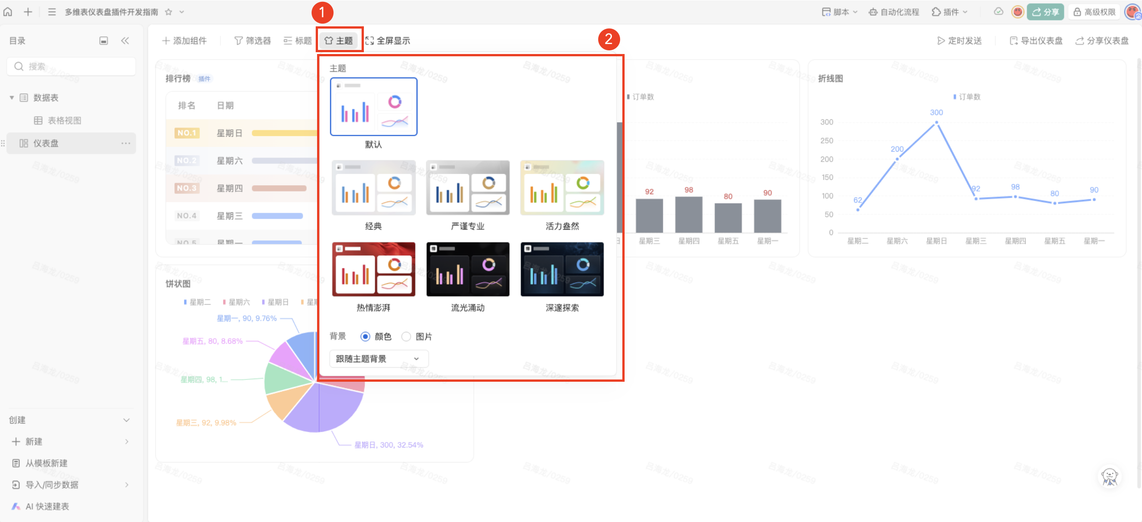
Task: Collapse the sidebar with double-chevron icon
Action: [x=125, y=41]
